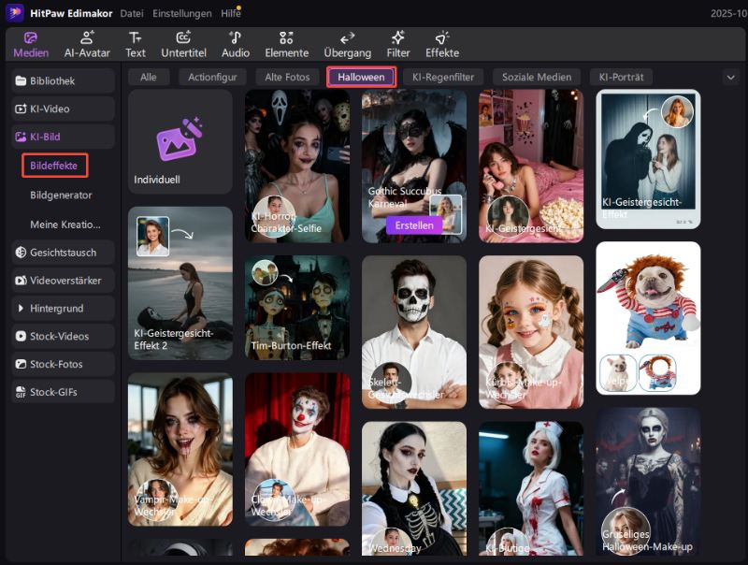
Task: Open the Stock-GIFs library
Action: (53, 392)
